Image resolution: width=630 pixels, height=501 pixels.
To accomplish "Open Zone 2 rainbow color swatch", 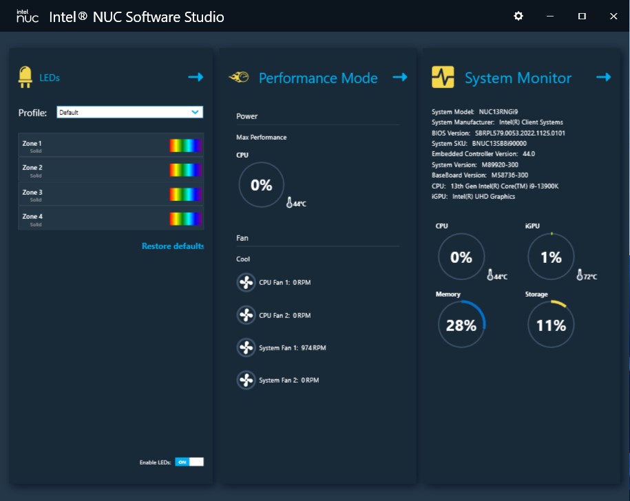I will coord(185,170).
